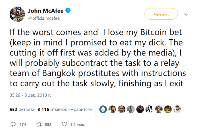Viewport: 199px width, 131px height.
Task: Click the reply speech bubble icon
Action: point(13,124)
